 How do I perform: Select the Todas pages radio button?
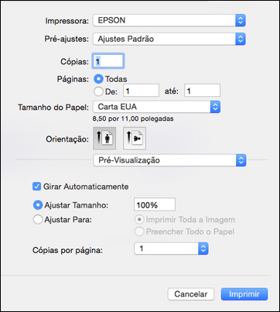click(98, 79)
